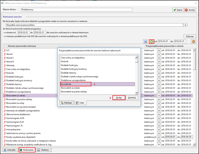Open period dropdown for Inne potrącenia row
The image size is (199, 154).
[159, 129]
